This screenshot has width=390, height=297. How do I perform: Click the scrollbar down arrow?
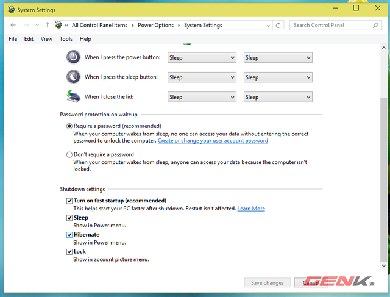click(384, 266)
